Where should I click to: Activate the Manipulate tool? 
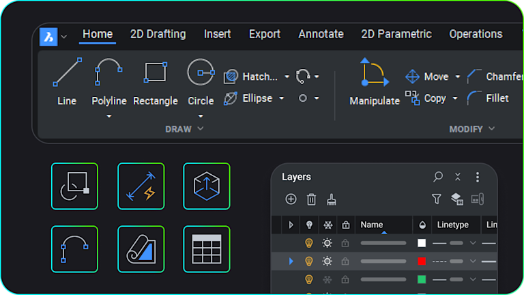click(x=375, y=82)
